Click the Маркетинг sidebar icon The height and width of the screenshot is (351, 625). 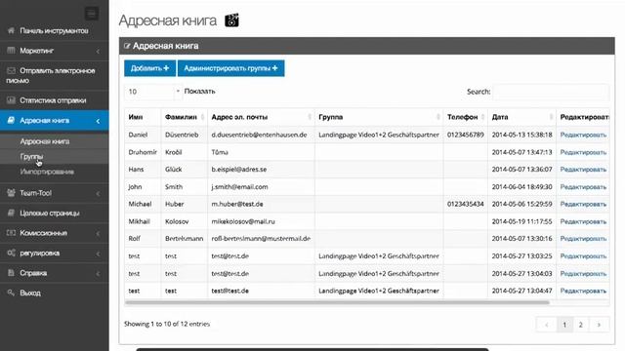click(x=11, y=51)
